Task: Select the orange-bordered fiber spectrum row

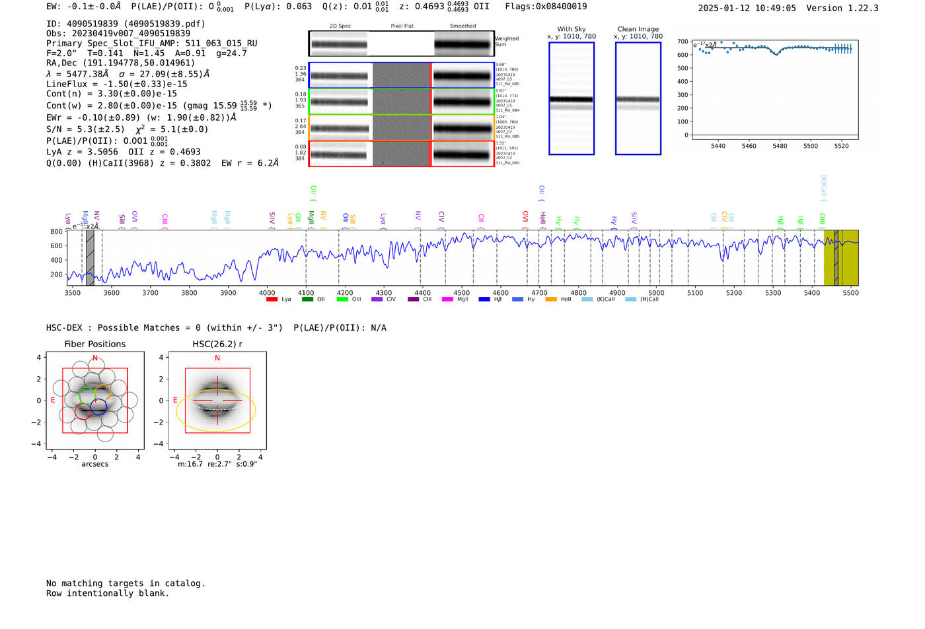Action: pyautogui.click(x=401, y=127)
